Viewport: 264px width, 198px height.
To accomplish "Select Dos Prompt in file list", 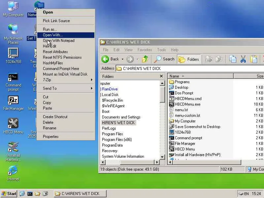I will pyautogui.click(x=181, y=93).
